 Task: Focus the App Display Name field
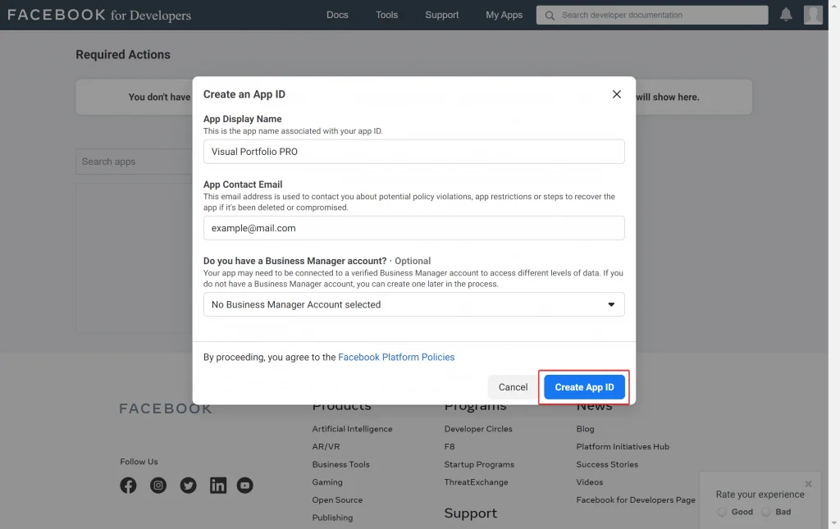tap(413, 152)
